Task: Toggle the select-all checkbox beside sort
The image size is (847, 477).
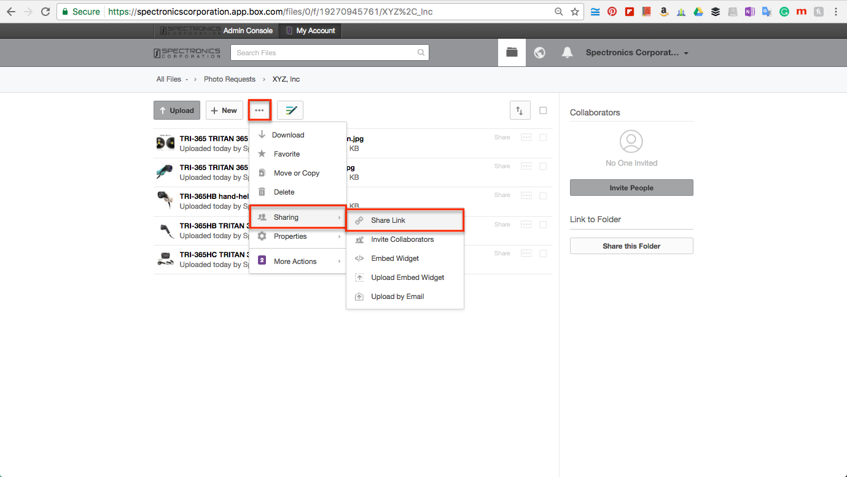Action: [x=543, y=111]
